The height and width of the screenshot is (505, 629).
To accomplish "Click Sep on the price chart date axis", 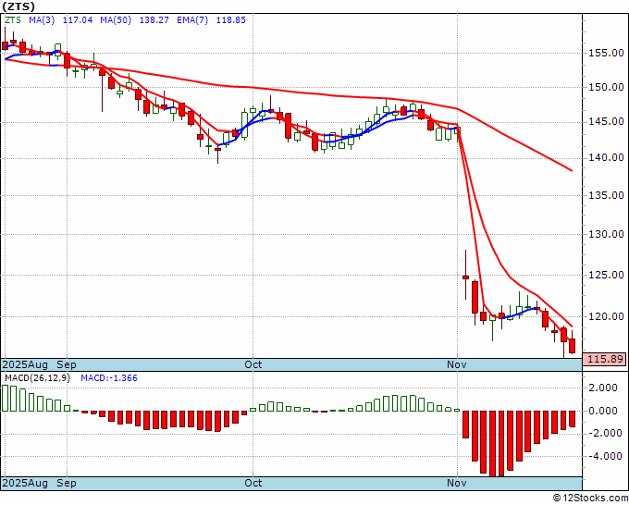I will tap(67, 364).
